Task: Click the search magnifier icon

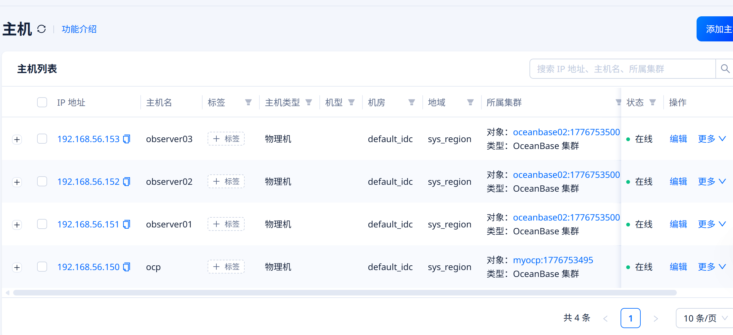Action: click(x=725, y=69)
